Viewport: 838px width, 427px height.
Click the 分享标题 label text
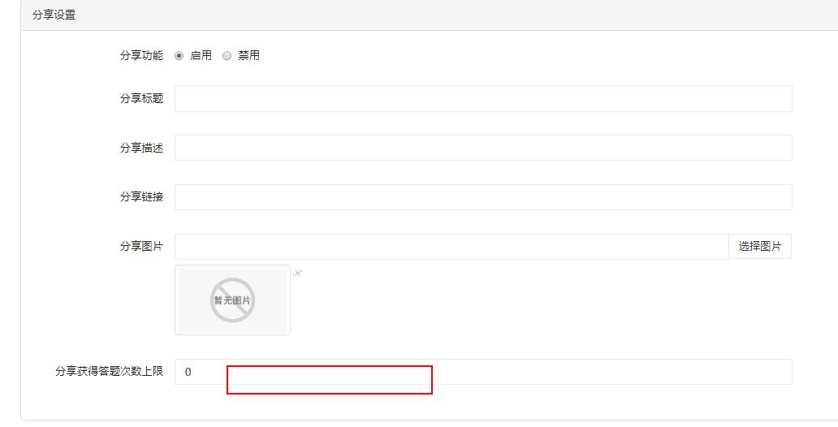(x=141, y=99)
